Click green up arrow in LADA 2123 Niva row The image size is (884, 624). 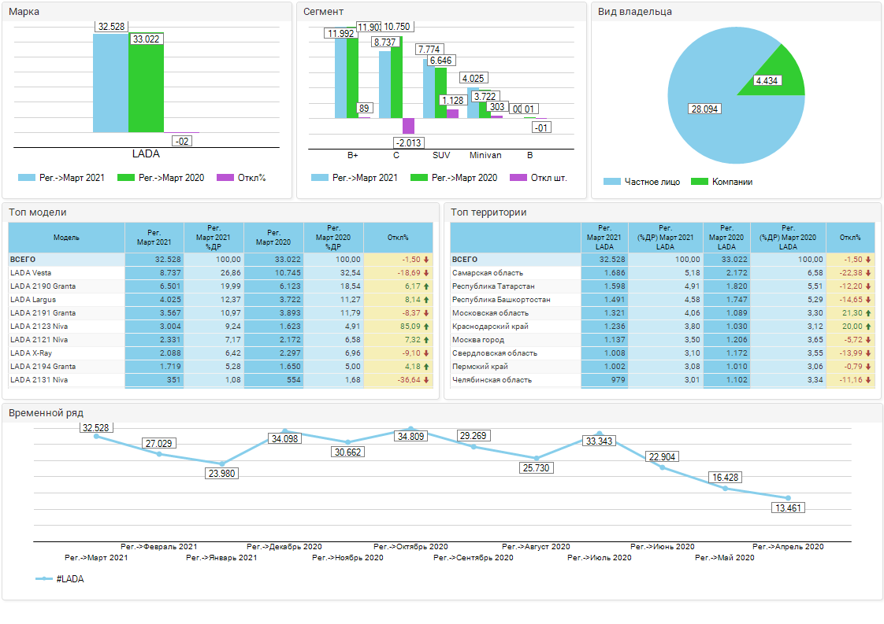[426, 327]
